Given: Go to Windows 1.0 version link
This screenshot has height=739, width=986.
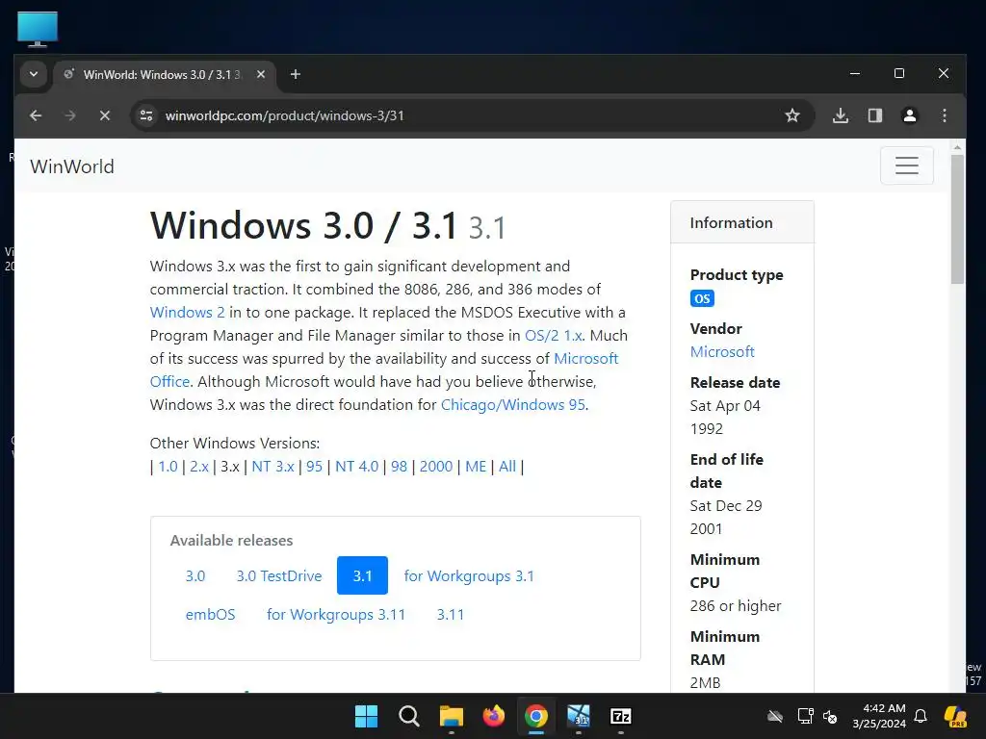Looking at the screenshot, I should 168,467.
